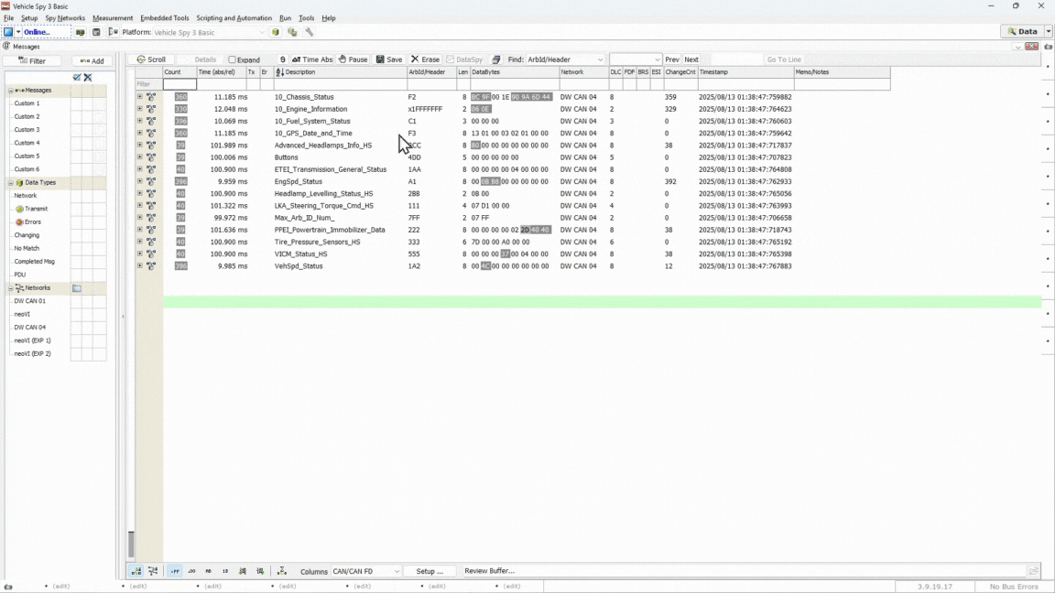The height and width of the screenshot is (593, 1055).
Task: Click check-all icon in filter panel
Action: point(77,78)
